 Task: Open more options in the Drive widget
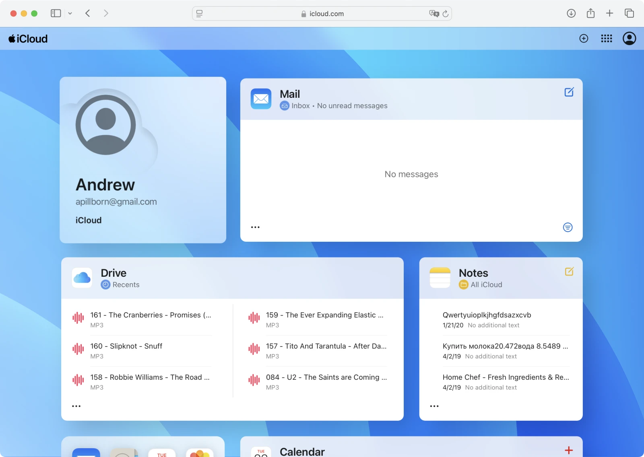tap(76, 406)
